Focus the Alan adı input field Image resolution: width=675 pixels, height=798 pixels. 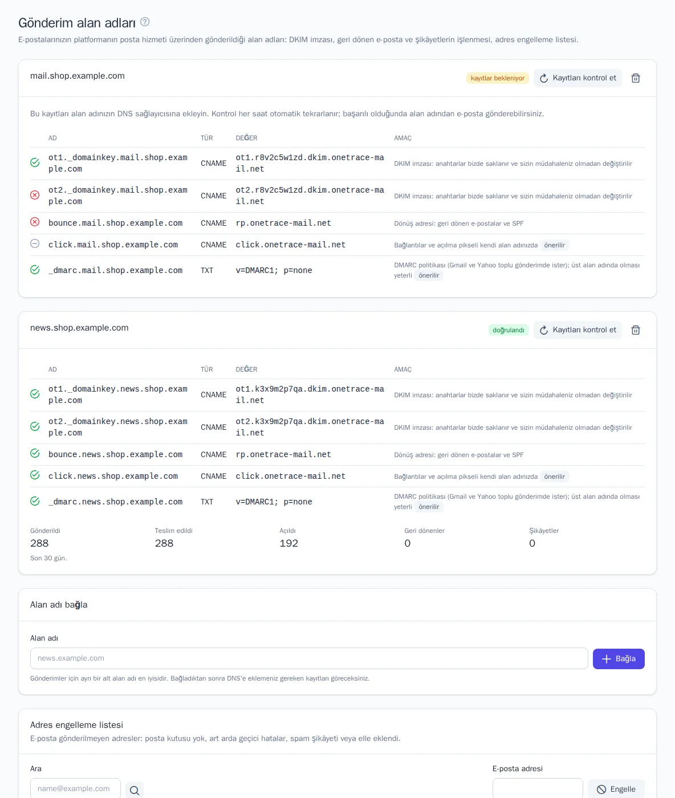click(x=309, y=658)
